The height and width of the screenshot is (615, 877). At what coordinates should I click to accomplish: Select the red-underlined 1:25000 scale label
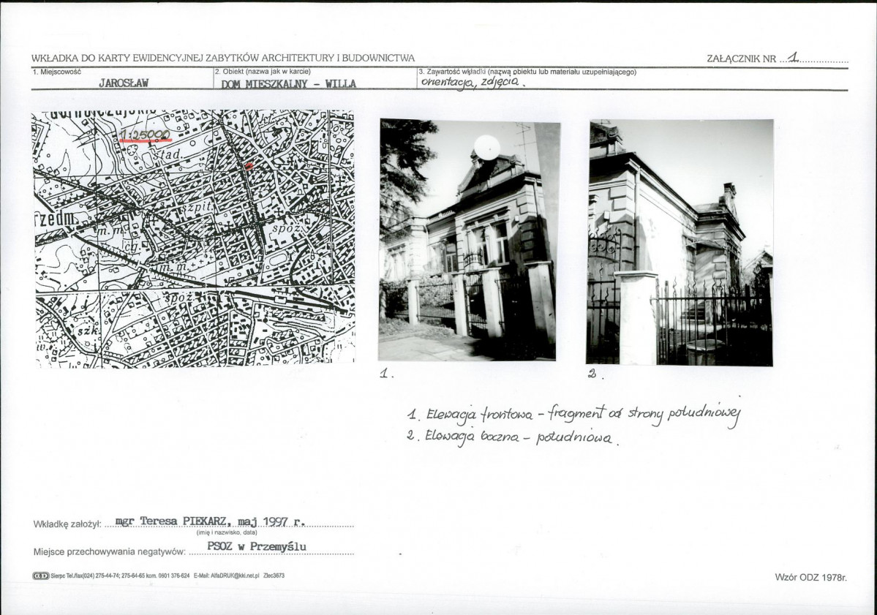pos(146,135)
